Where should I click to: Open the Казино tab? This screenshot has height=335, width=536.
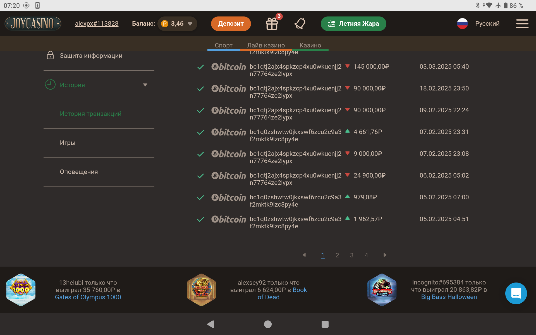[x=310, y=45]
